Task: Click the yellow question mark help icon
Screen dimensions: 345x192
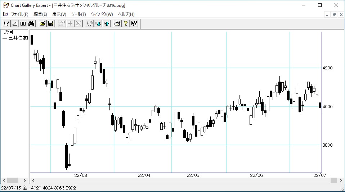Action: [126, 24]
